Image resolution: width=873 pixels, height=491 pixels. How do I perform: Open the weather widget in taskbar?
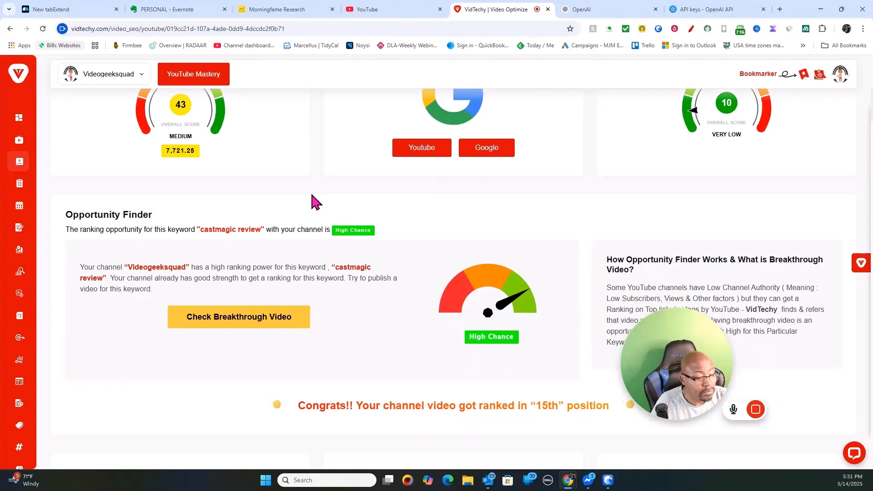click(24, 480)
